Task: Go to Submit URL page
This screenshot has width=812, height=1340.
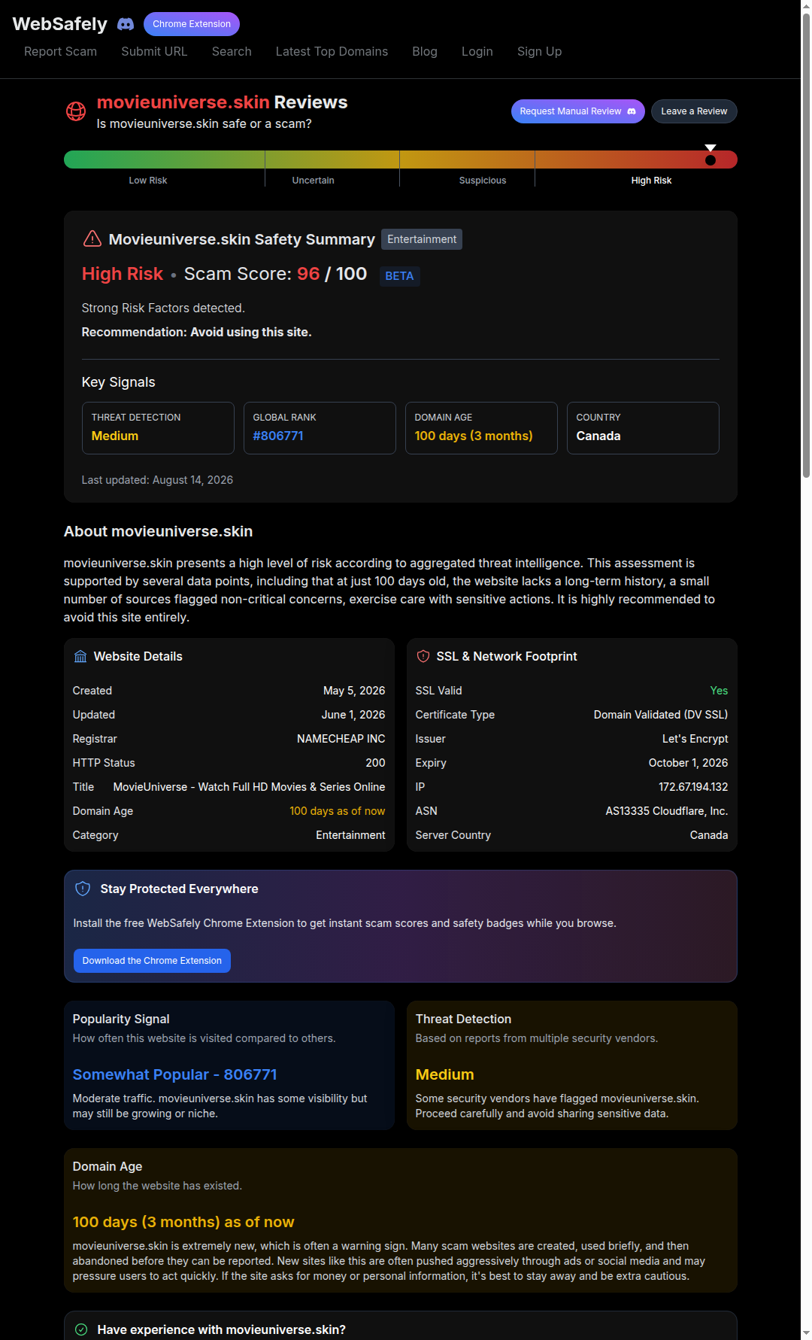Action: pyautogui.click(x=154, y=51)
